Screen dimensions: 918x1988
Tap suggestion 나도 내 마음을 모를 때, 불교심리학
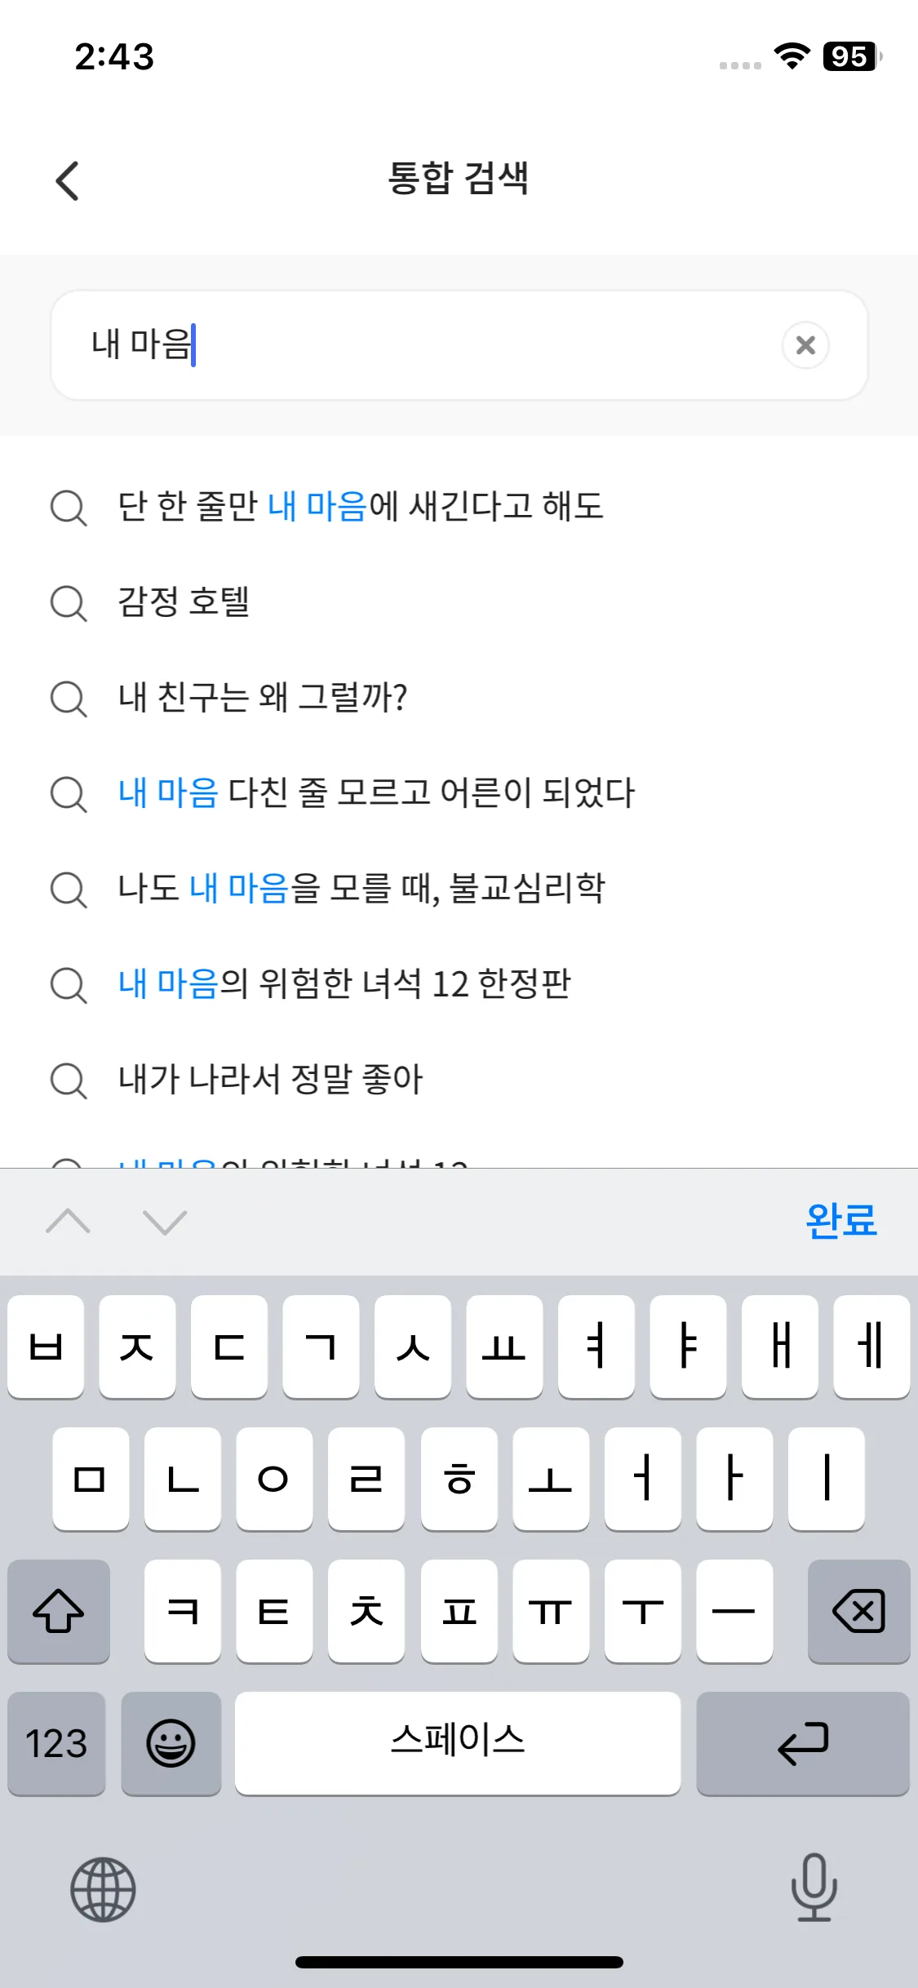coord(361,889)
